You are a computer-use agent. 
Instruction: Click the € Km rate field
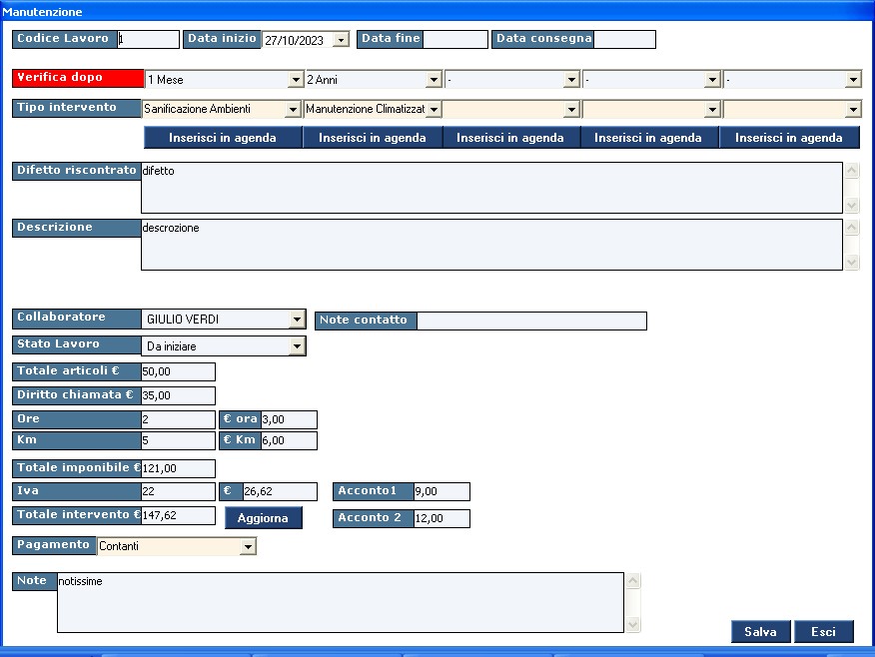click(289, 440)
